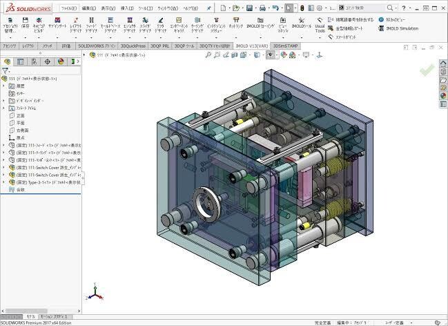Click the command search input field
This screenshot has width=448, height=326.
tap(364, 8)
